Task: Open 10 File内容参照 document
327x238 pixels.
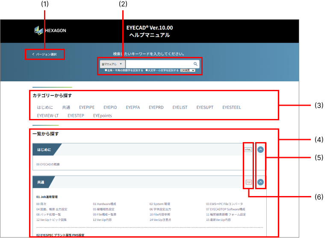Action: [x=160, y=214]
